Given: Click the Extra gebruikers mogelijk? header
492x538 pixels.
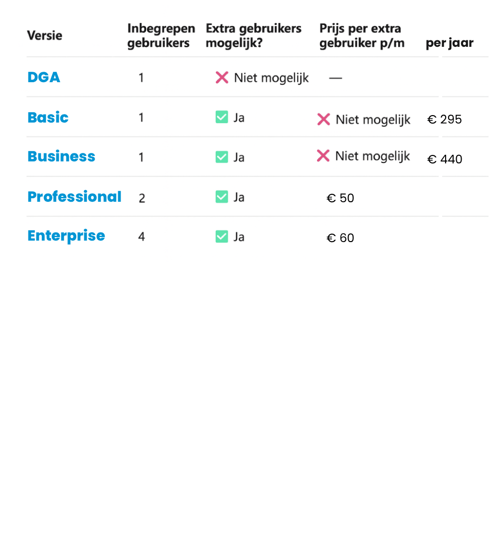Looking at the screenshot, I should 253,35.
